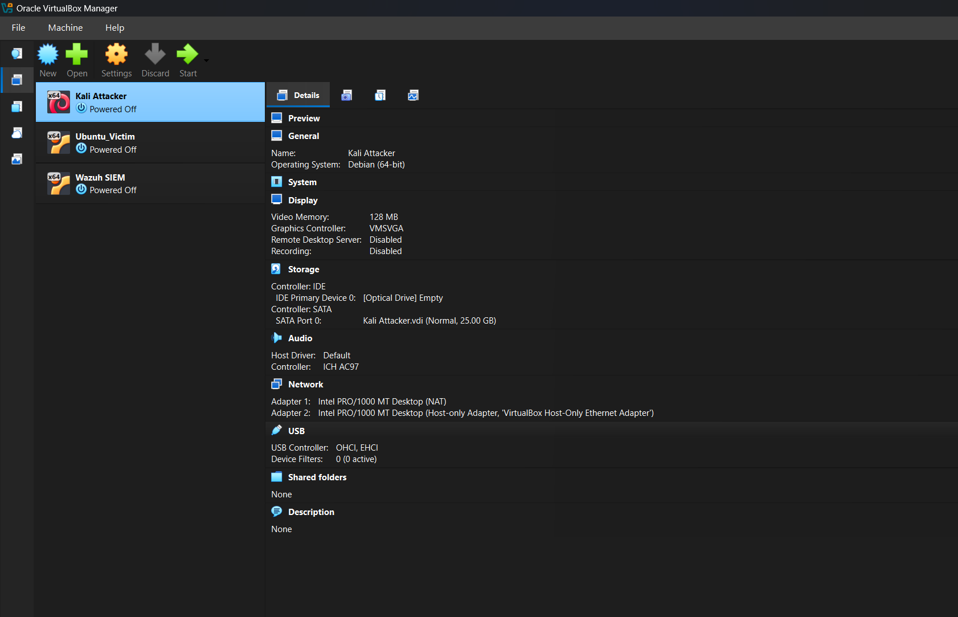Select the Machines sidebar icon

point(17,80)
